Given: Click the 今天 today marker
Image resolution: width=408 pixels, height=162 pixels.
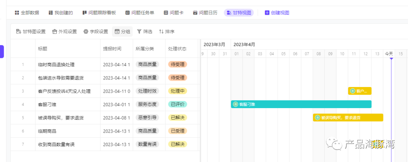Looking at the screenshot, I should [389, 54].
